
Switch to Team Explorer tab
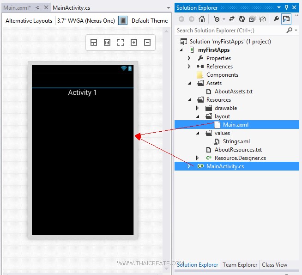pos(240,265)
